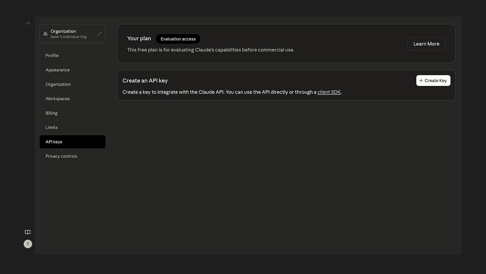Expand the collapsed sidebar arrow icon
The width and height of the screenshot is (486, 274).
pos(27,23)
